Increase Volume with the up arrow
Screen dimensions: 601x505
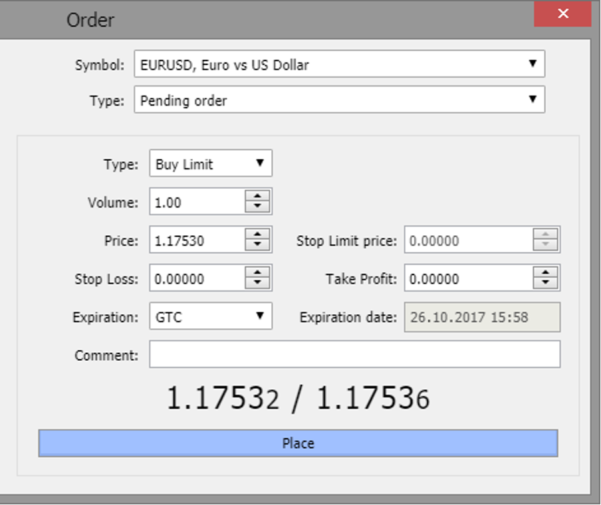tap(257, 196)
